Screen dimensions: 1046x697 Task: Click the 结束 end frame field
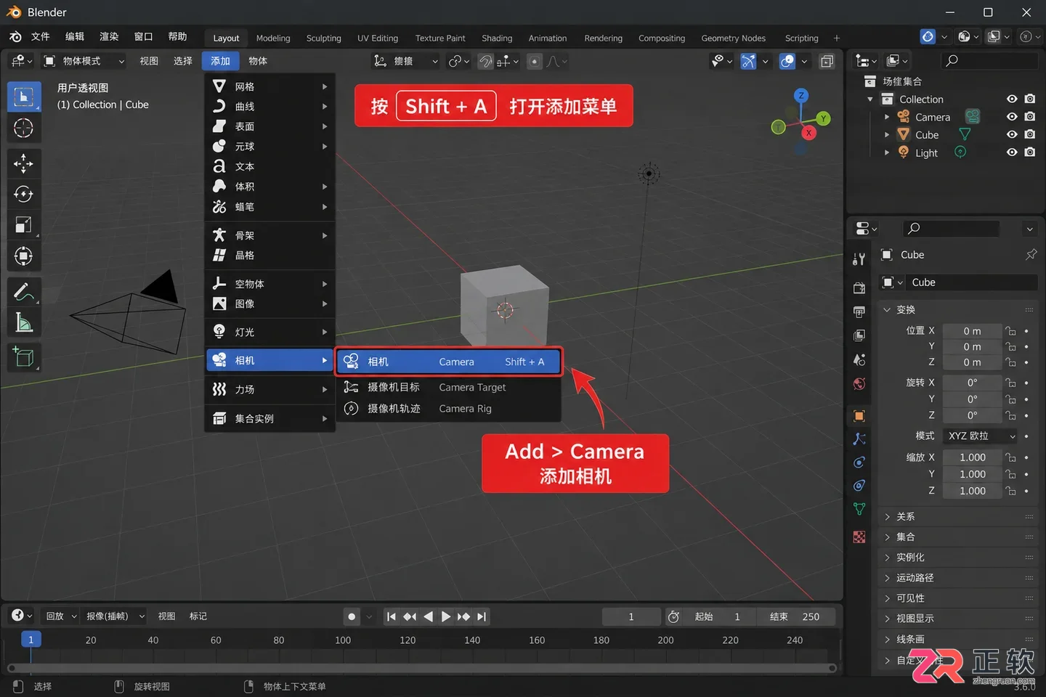coord(795,617)
